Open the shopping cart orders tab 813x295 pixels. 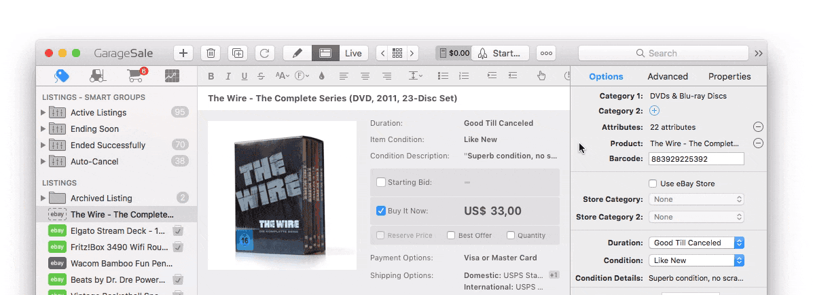tap(137, 75)
